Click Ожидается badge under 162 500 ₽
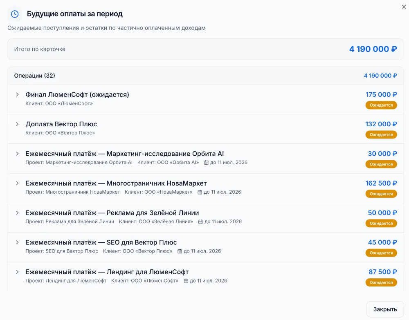 coord(381,194)
